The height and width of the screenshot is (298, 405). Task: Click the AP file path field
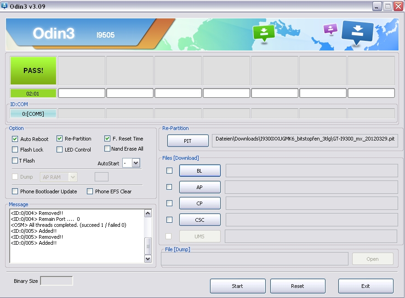(311, 187)
